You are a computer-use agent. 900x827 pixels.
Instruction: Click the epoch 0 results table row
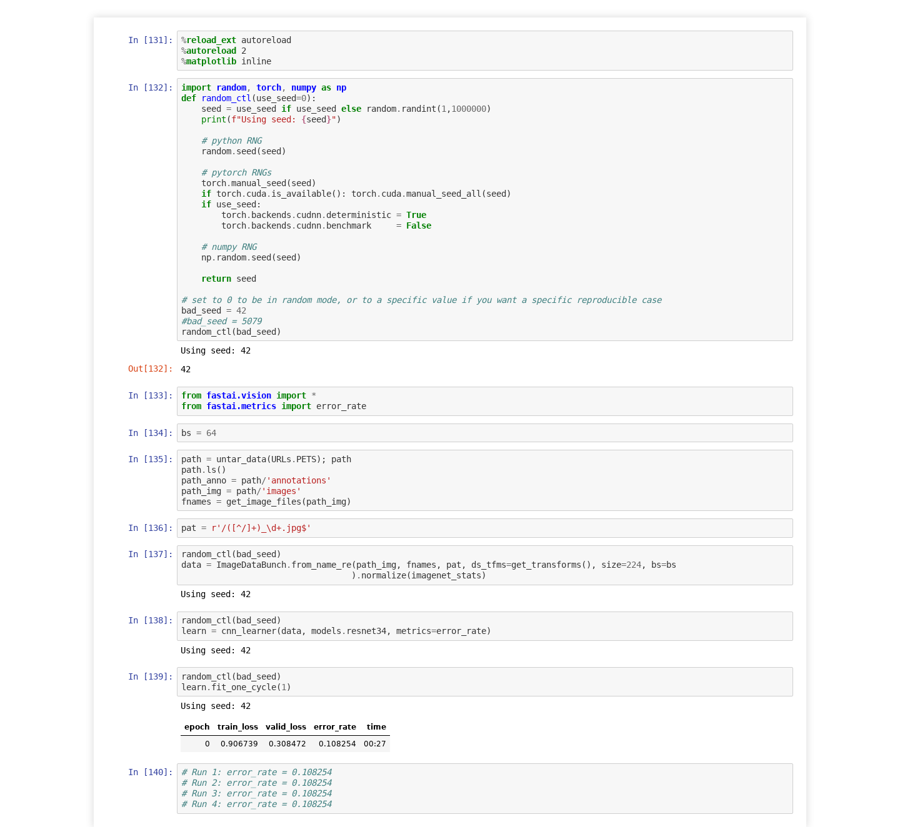click(285, 743)
